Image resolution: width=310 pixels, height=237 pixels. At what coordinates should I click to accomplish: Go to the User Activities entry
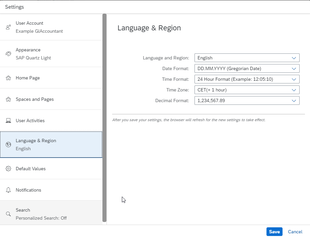(x=51, y=121)
